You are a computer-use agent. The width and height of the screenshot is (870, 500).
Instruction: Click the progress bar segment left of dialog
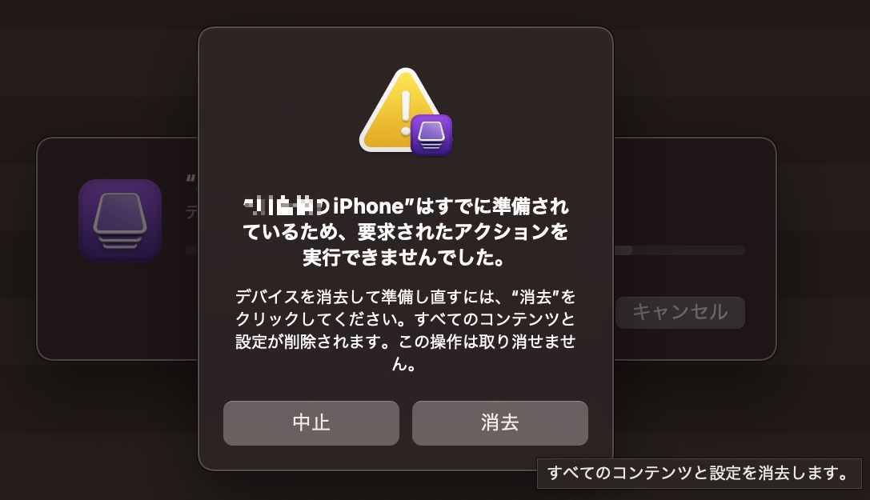(x=191, y=250)
